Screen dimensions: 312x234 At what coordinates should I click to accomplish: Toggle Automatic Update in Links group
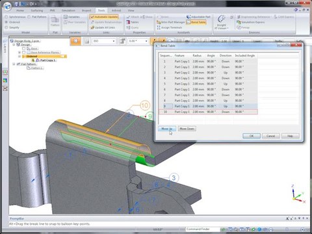point(104,17)
